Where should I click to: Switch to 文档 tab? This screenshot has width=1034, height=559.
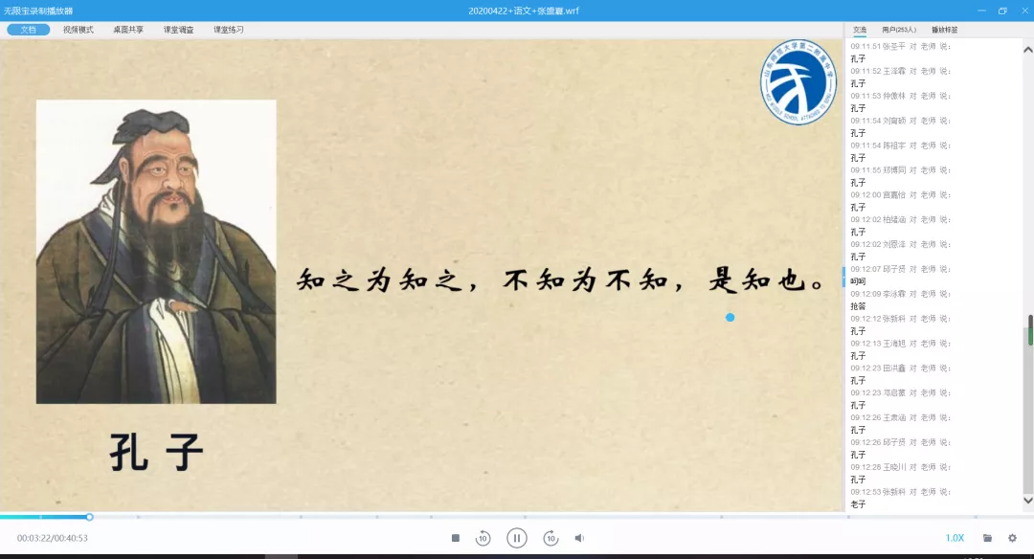point(29,30)
